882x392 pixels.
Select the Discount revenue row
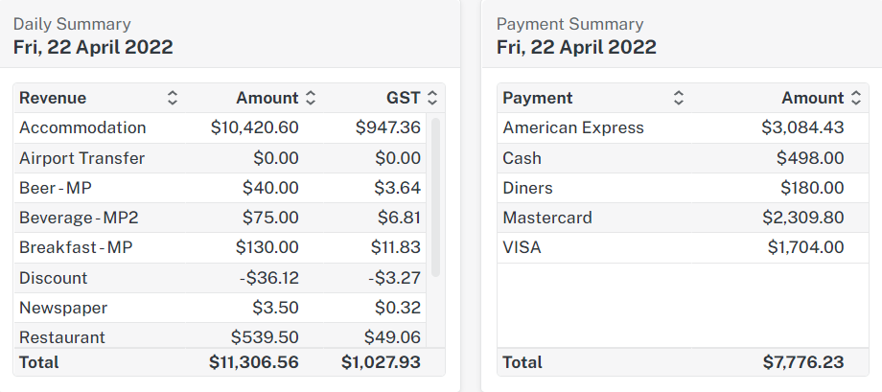click(x=54, y=278)
